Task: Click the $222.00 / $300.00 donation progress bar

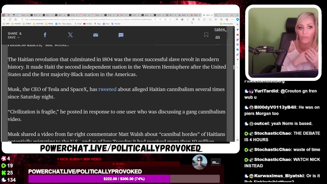Action: pos(124,179)
